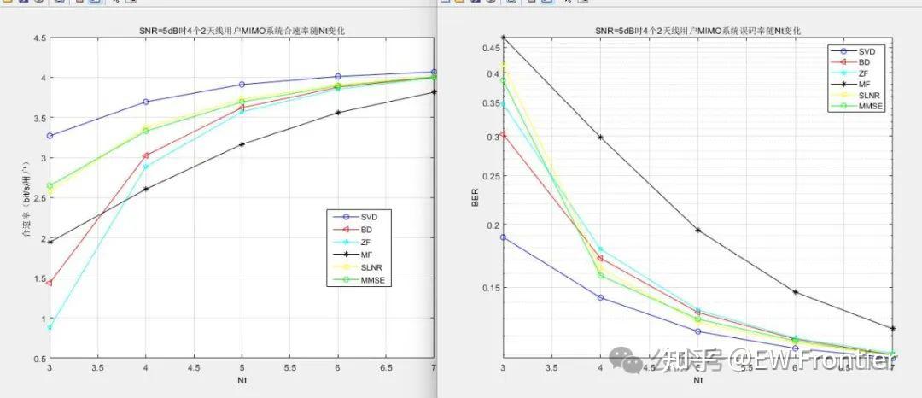Click SVD data marker at Nt=3 in left plot
922x398 pixels.
(x=50, y=136)
